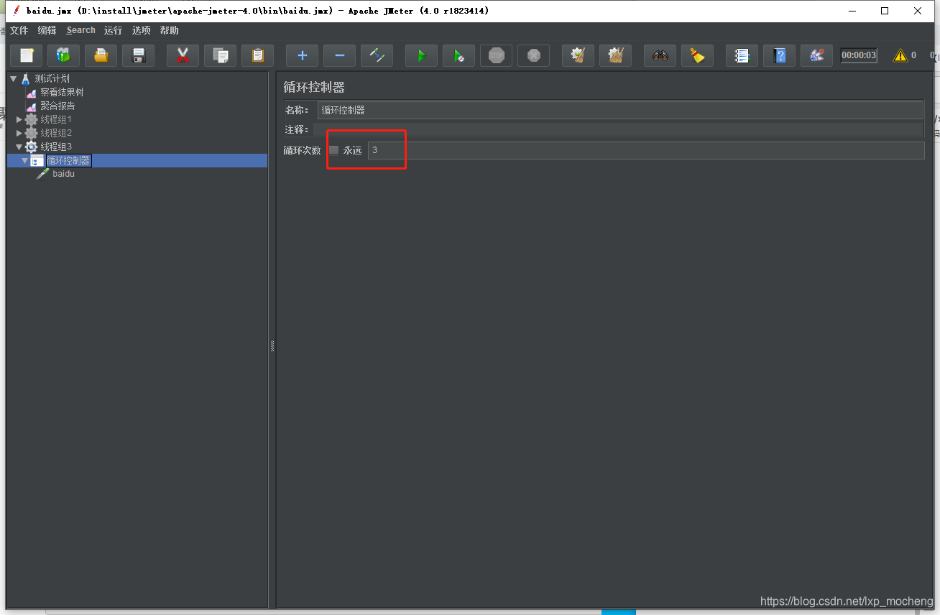Image resolution: width=940 pixels, height=615 pixels.
Task: Click the split pane divider handle
Action: point(272,346)
